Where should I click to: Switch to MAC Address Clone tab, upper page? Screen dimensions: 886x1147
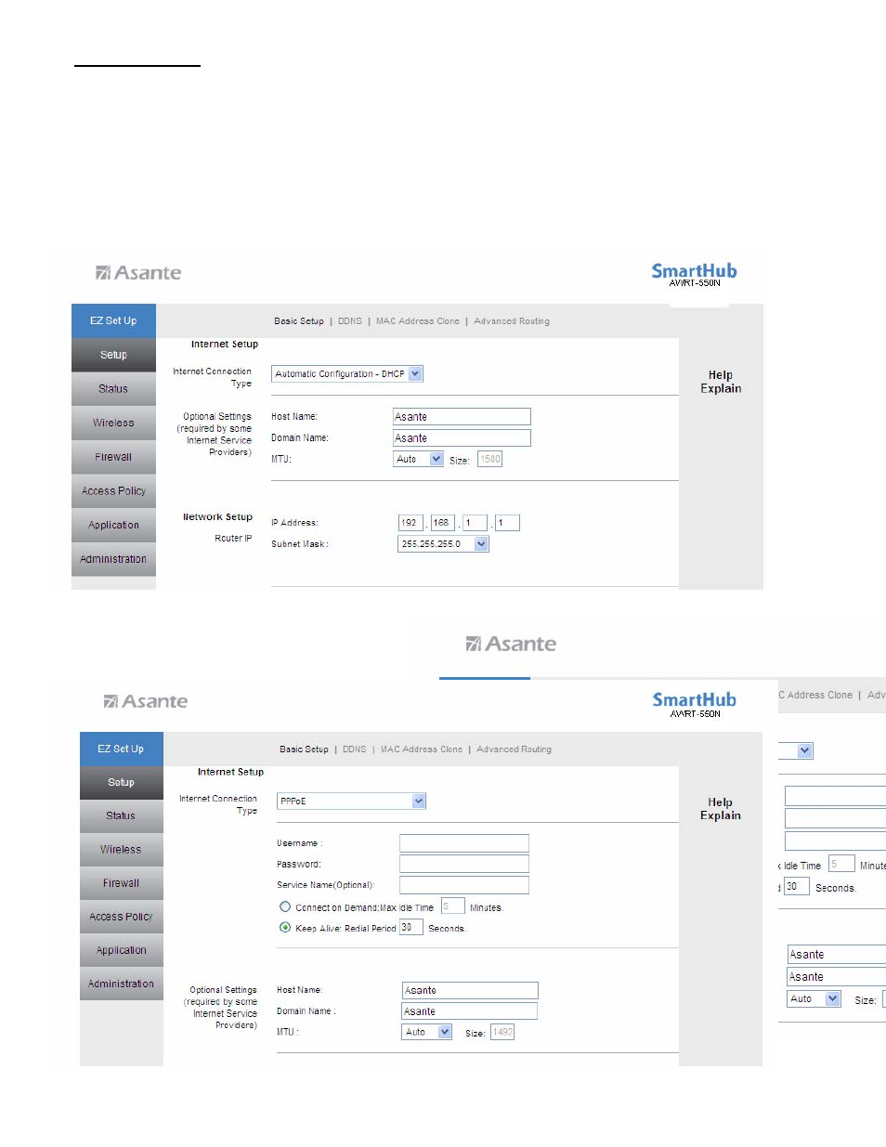point(418,321)
